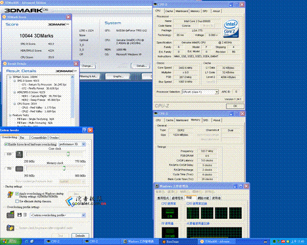
Task: Open the Windows Start button
Action: click(x=11, y=242)
